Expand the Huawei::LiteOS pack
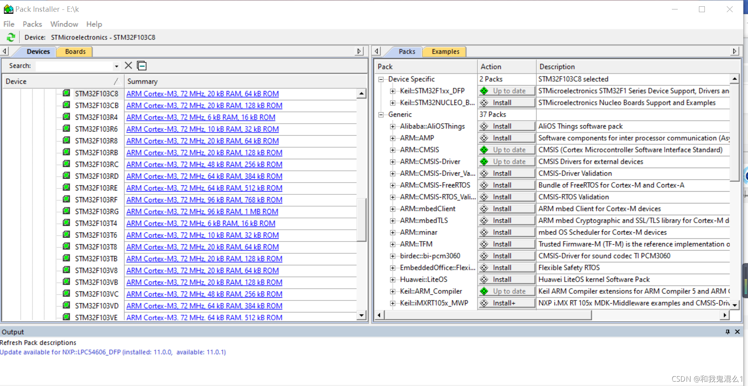 point(392,280)
